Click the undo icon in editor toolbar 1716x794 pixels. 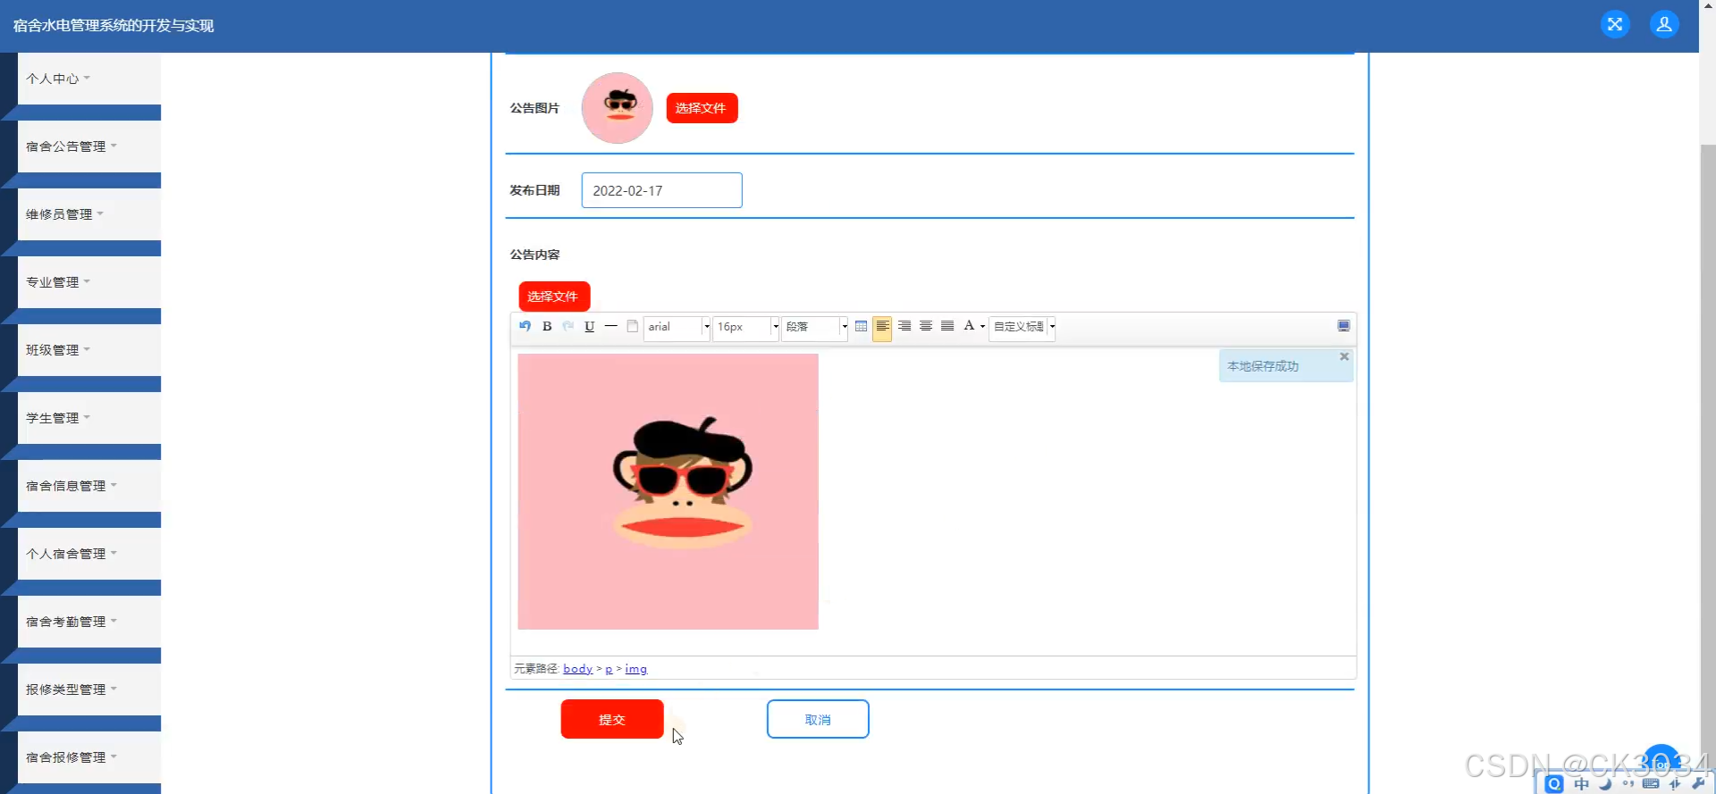[x=525, y=327]
